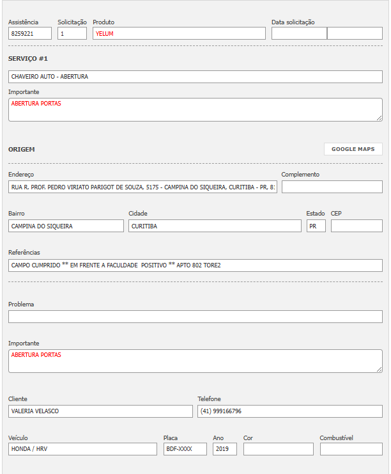Image resolution: width=391 pixels, height=474 pixels.
Task: Click the Google Maps button
Action: click(x=353, y=149)
